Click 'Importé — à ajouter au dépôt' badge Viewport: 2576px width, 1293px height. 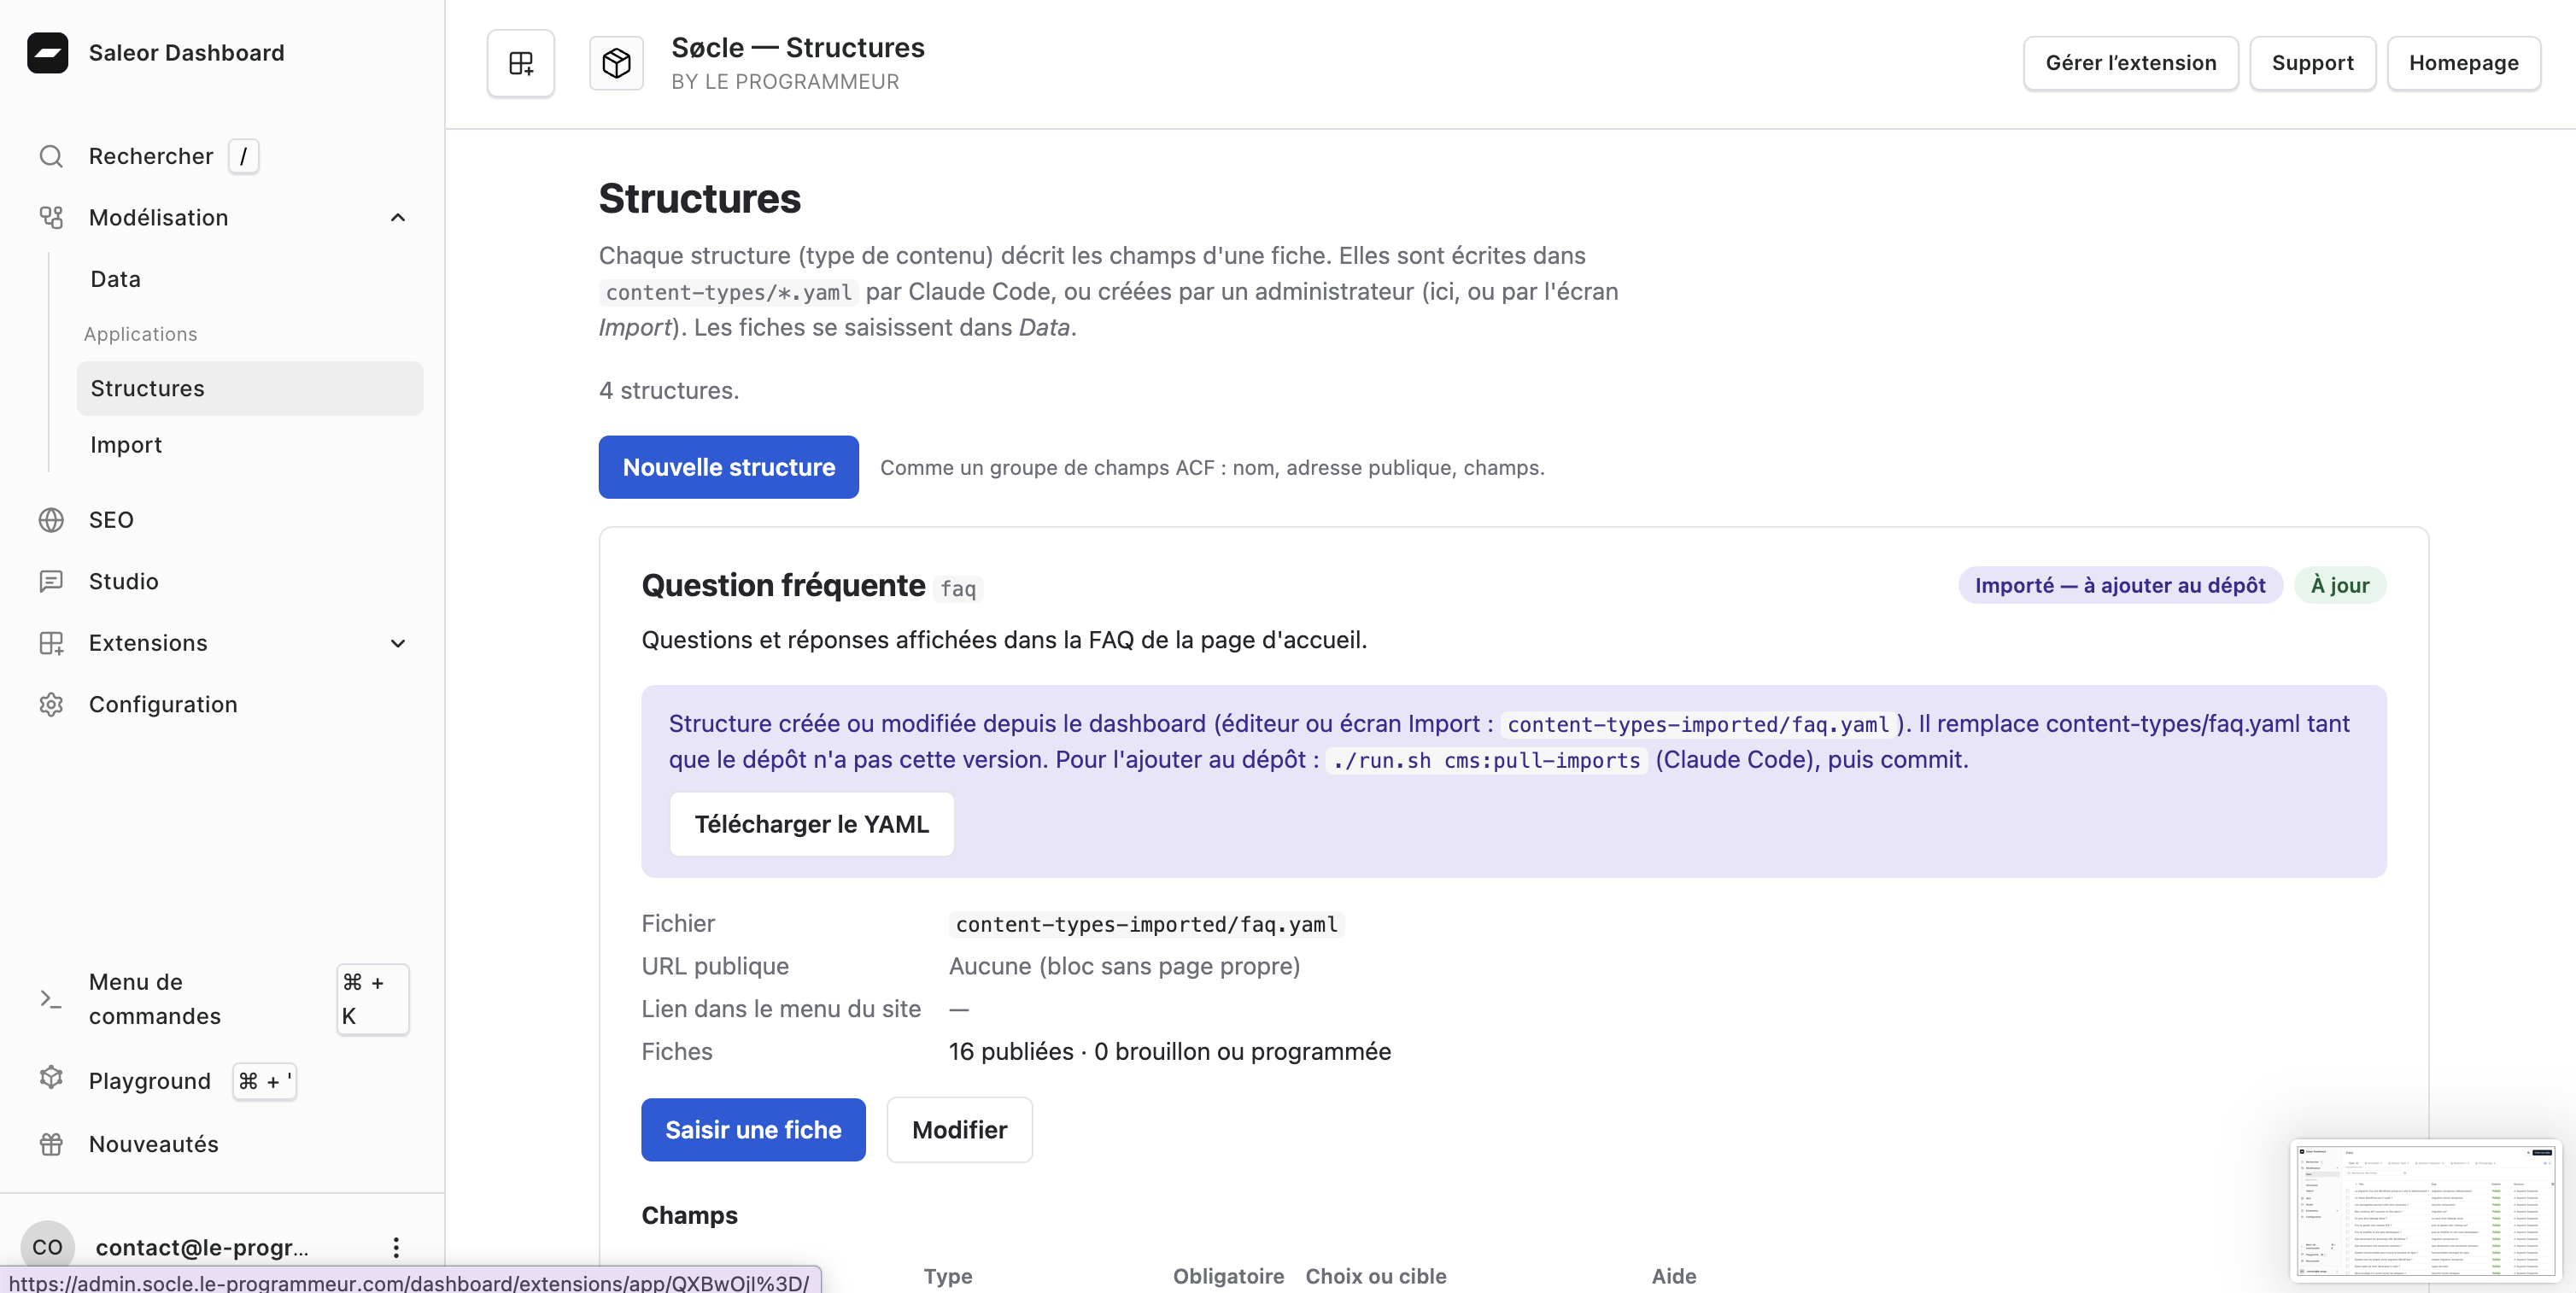click(x=2120, y=585)
